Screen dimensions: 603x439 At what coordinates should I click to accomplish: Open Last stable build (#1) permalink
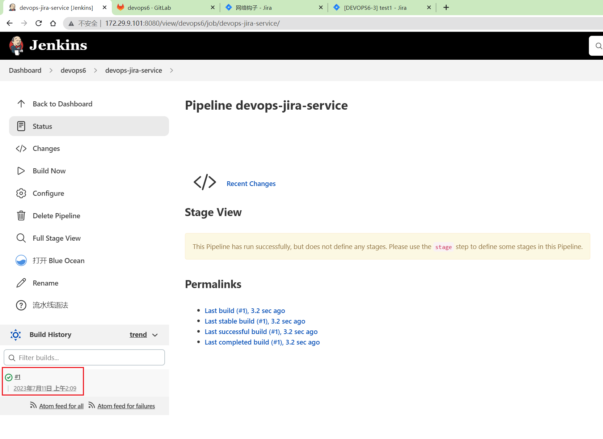point(255,321)
